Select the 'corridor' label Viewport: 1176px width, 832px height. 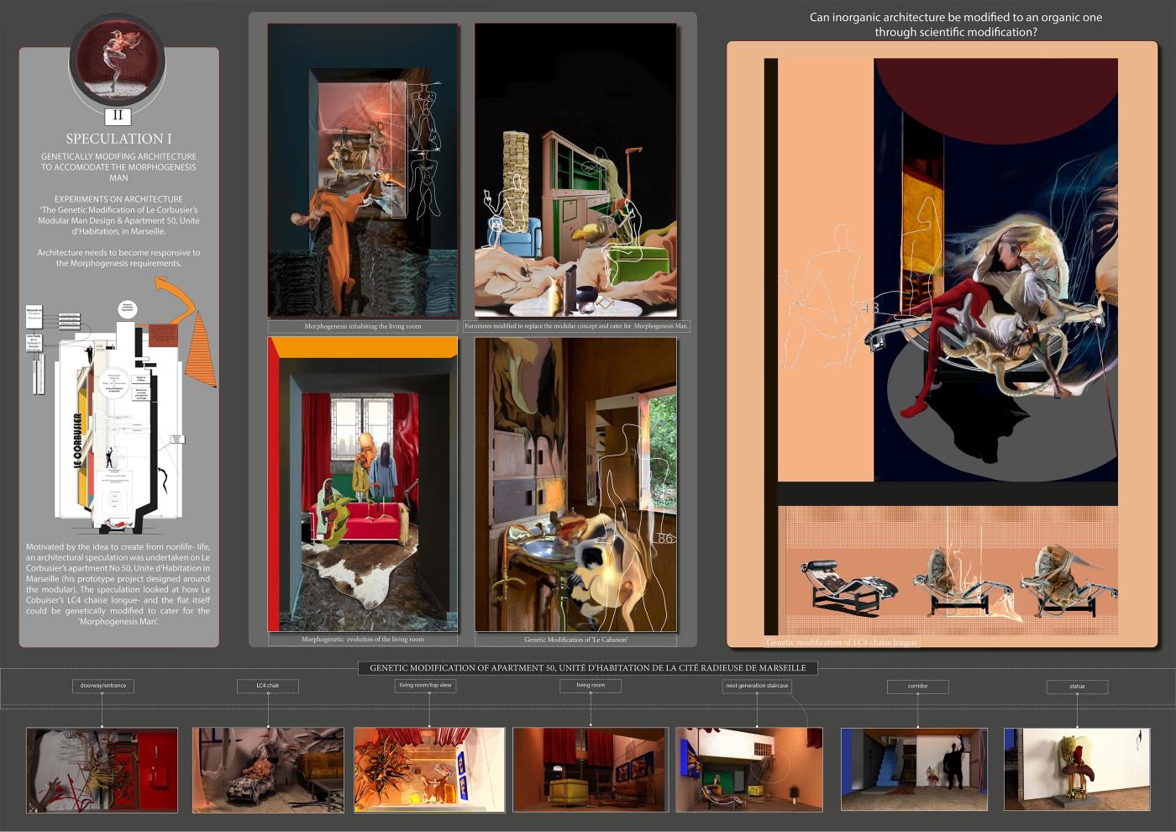pos(917,687)
